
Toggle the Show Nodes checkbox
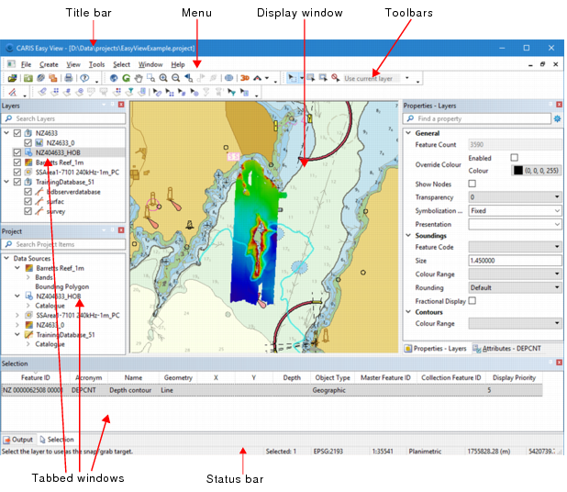tap(472, 184)
